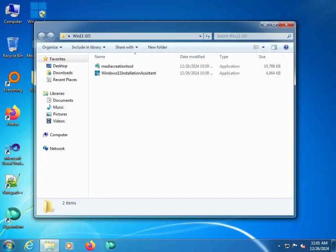The height and width of the screenshot is (252, 336).
Task: Open Downloads in Favorites
Action: pos(63,73)
